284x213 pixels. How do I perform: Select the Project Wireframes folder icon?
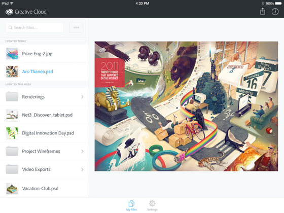(x=12, y=151)
